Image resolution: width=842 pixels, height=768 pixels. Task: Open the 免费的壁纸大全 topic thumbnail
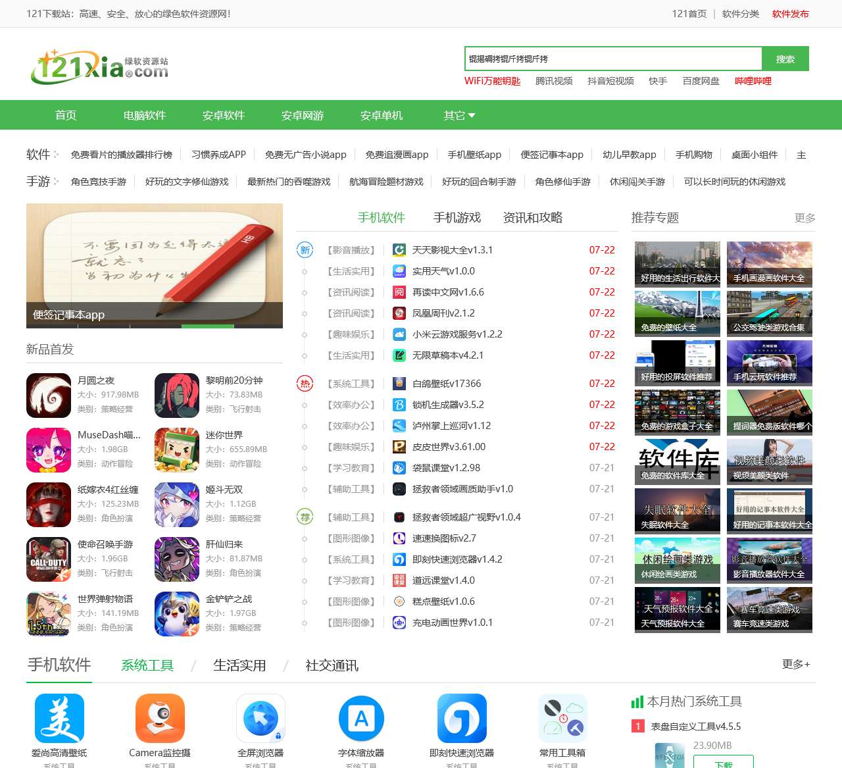coord(678,314)
